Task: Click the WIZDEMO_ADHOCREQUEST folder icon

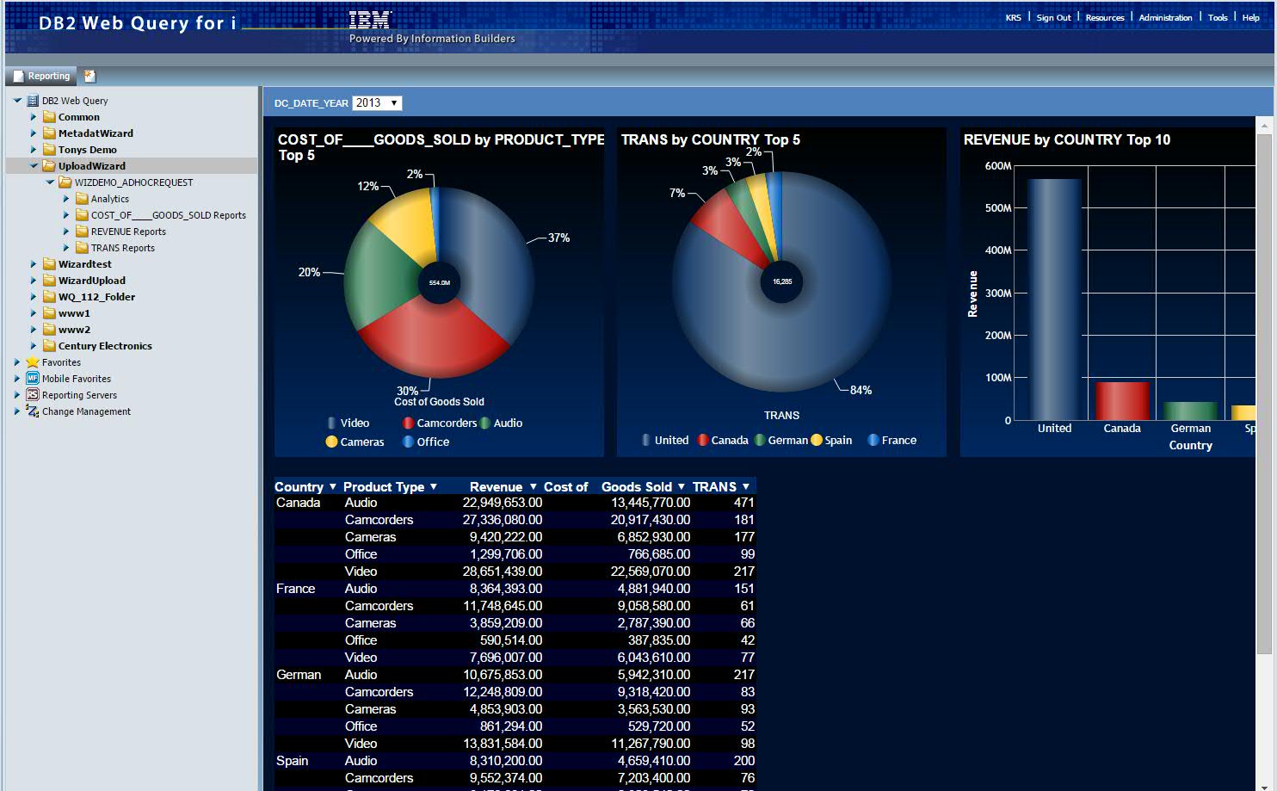Action: click(65, 182)
